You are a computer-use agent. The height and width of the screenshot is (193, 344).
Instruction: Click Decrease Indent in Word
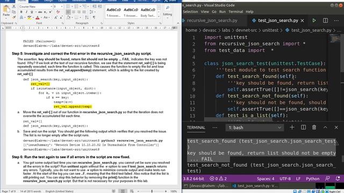click(95, 6)
